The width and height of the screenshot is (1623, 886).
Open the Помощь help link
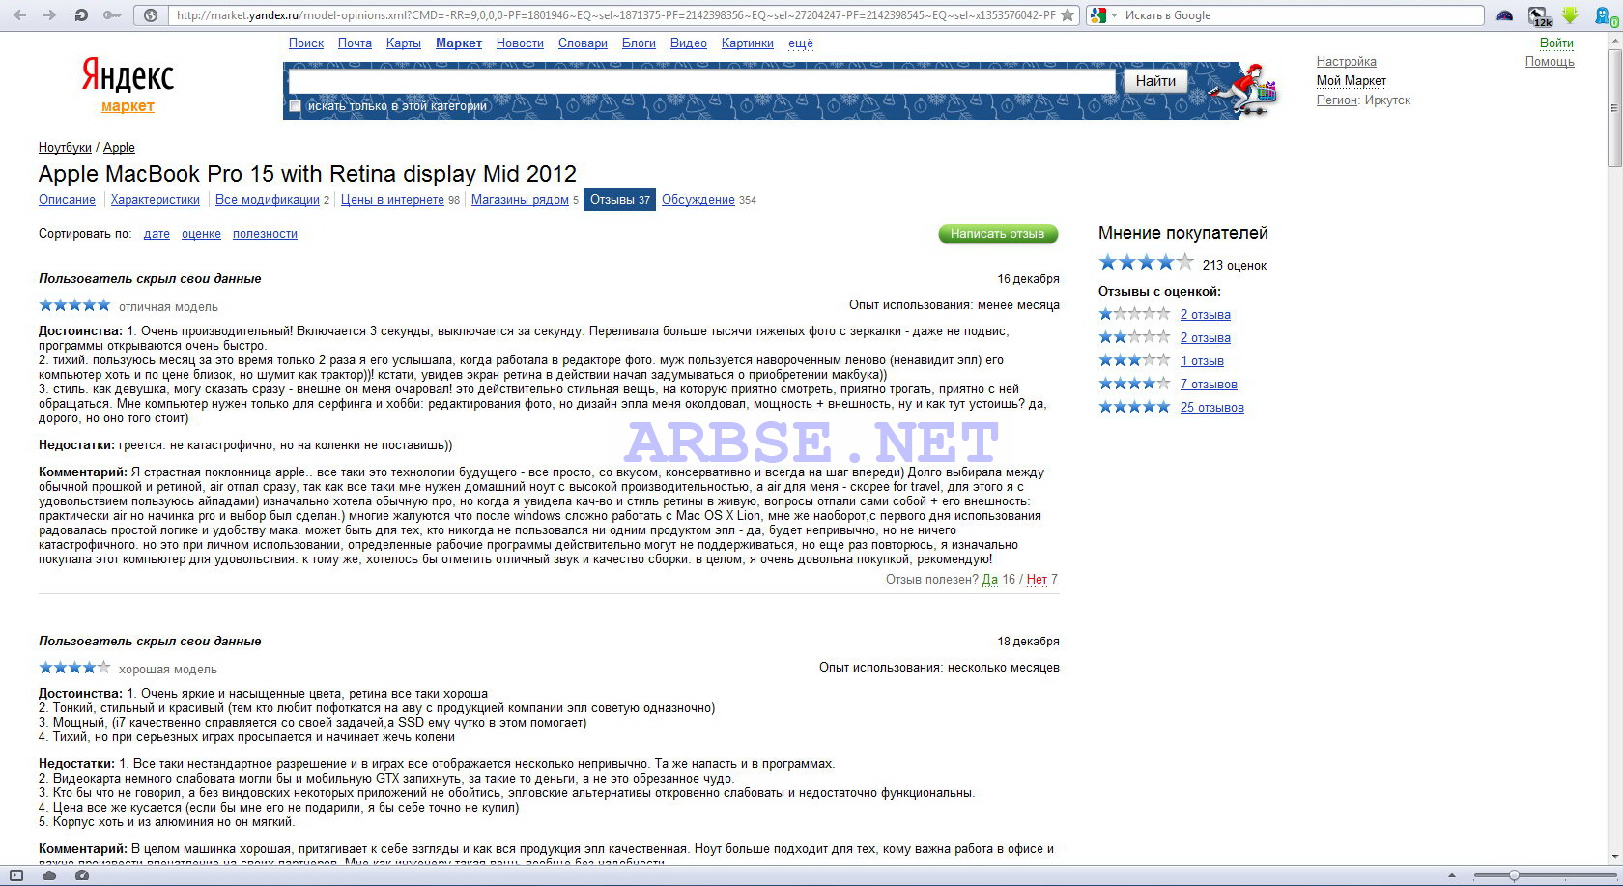pos(1550,62)
